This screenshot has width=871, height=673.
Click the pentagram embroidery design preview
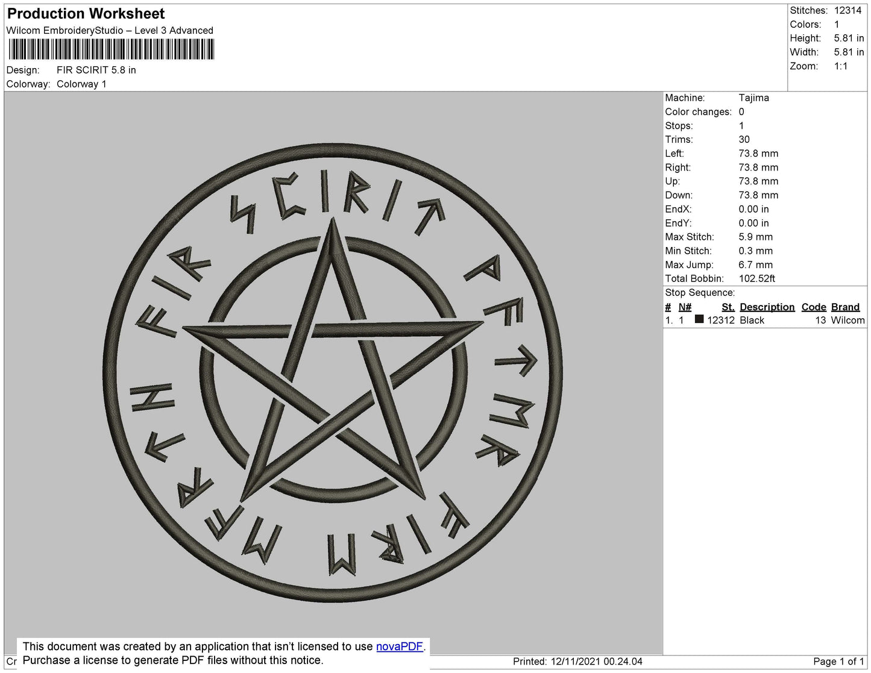pyautogui.click(x=333, y=373)
